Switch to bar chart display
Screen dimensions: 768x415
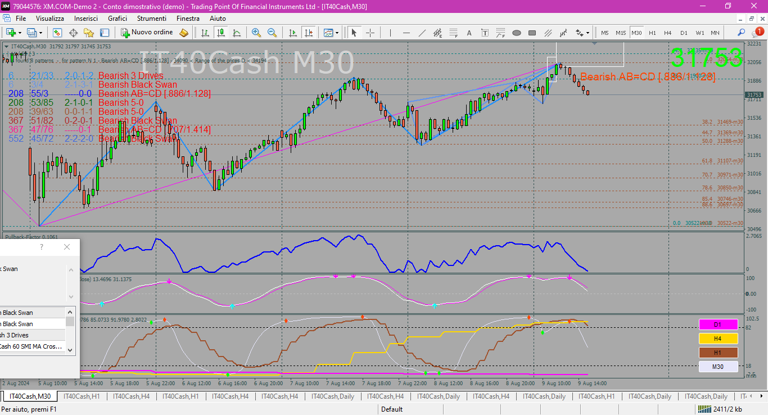tap(205, 33)
